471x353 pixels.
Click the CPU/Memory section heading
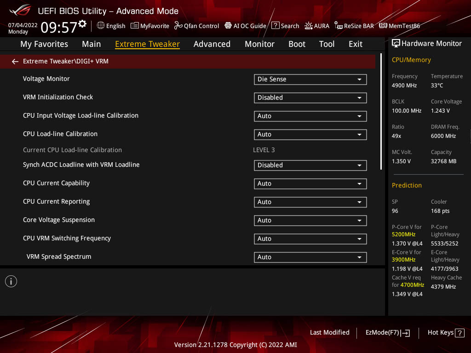pyautogui.click(x=411, y=60)
